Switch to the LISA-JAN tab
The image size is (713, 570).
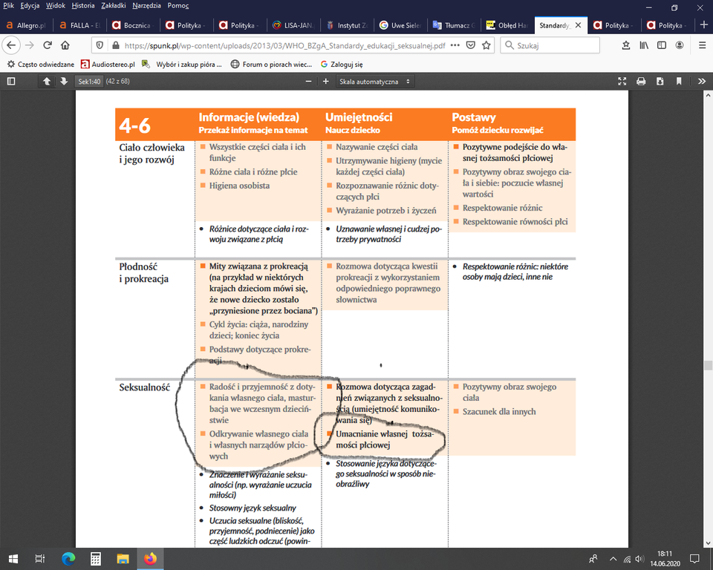point(294,25)
